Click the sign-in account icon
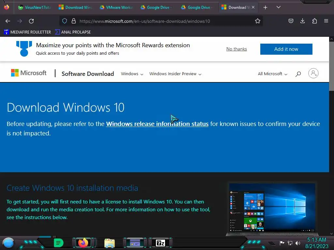The image size is (334, 250). click(313, 73)
